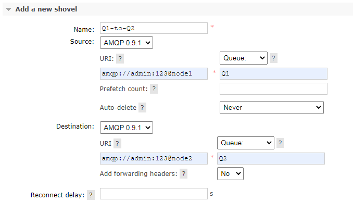Show help for Add forwarding headers
This screenshot has height=202, width=353.
click(x=183, y=173)
